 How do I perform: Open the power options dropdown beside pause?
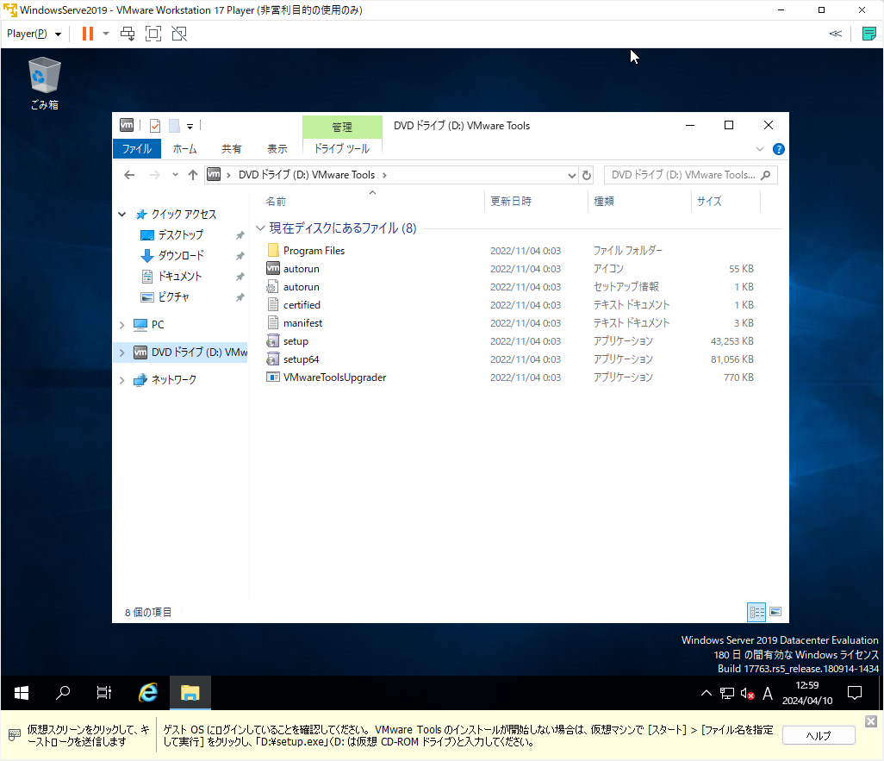click(x=106, y=34)
